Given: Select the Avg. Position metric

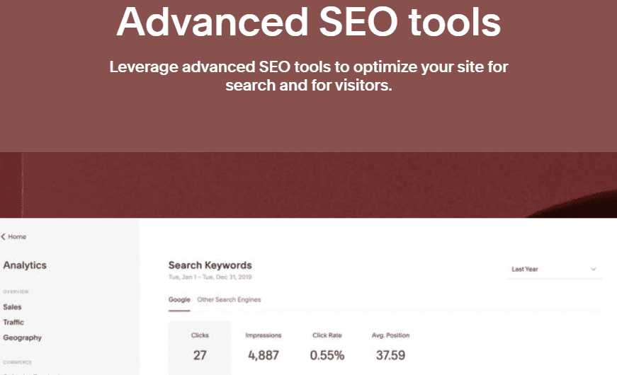Looking at the screenshot, I should [390, 347].
